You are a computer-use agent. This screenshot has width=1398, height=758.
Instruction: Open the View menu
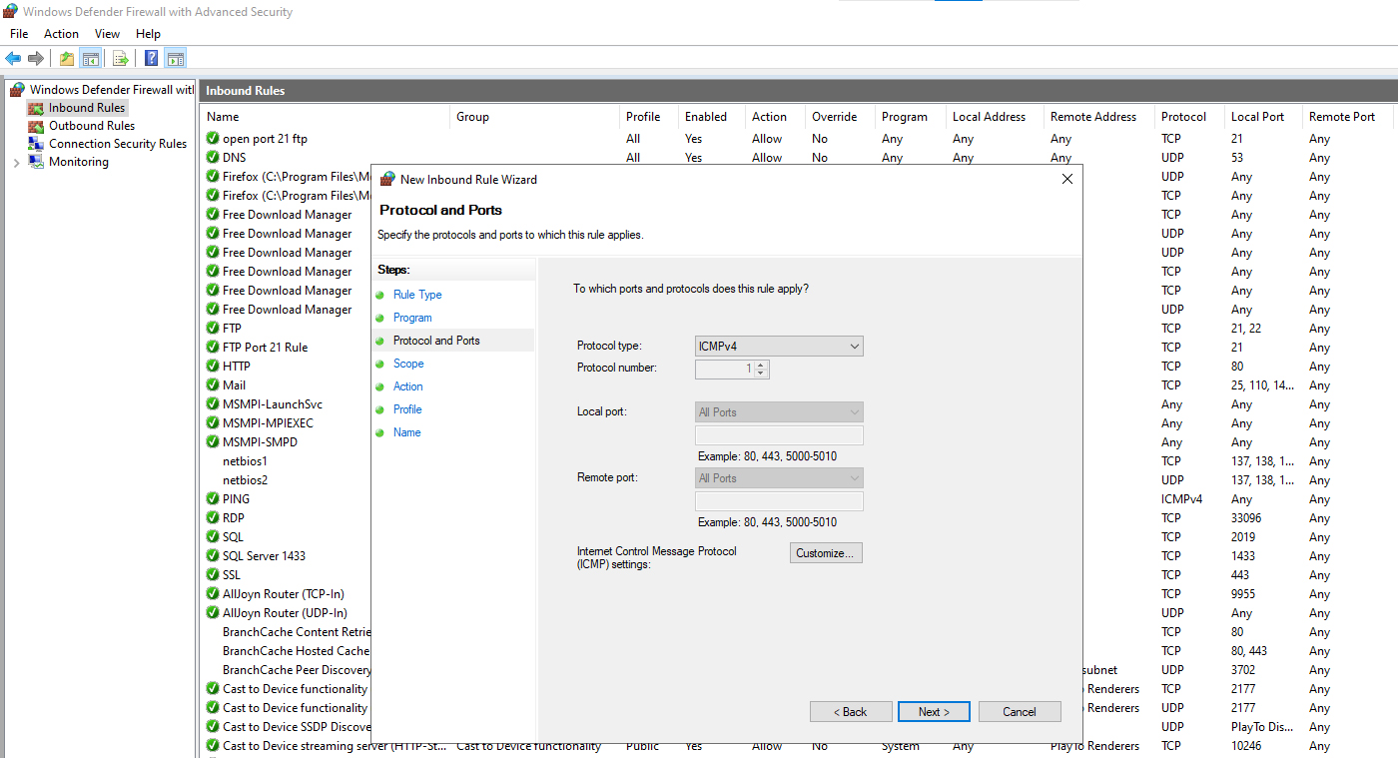pos(107,34)
